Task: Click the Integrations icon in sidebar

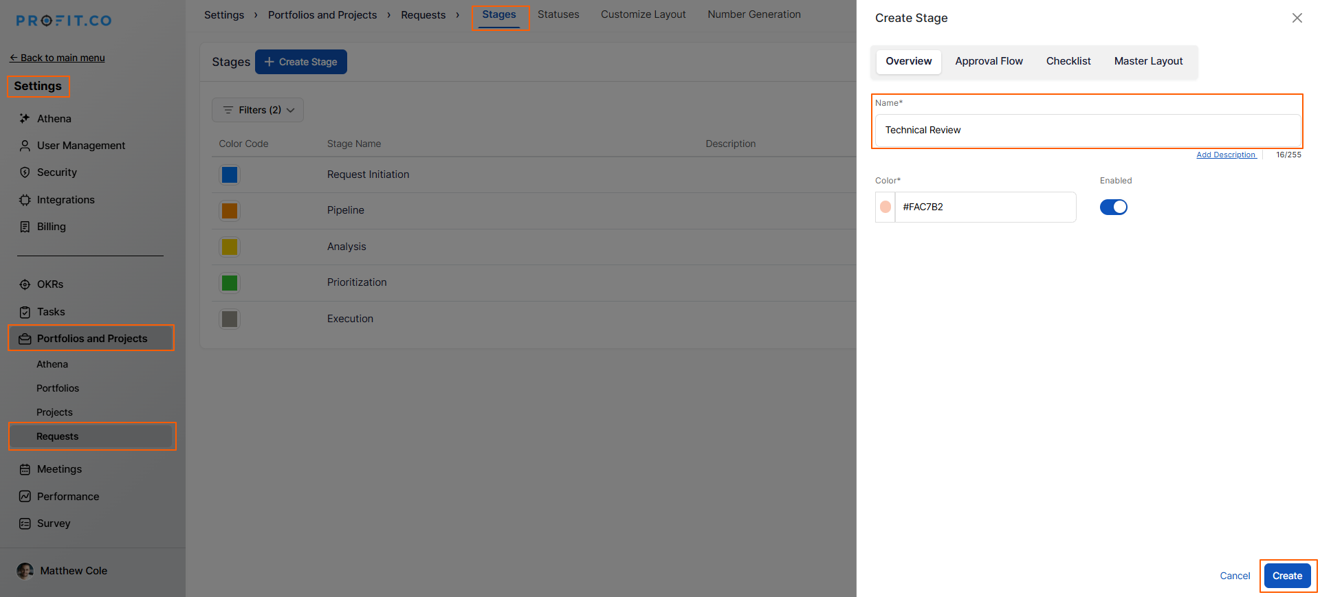Action: [x=25, y=200]
